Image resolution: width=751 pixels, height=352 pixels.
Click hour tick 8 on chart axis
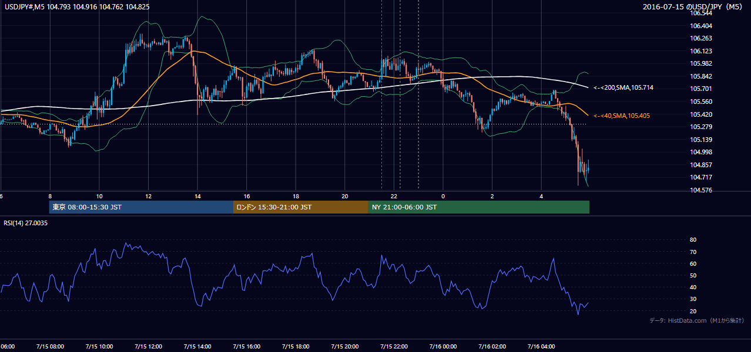[50, 197]
